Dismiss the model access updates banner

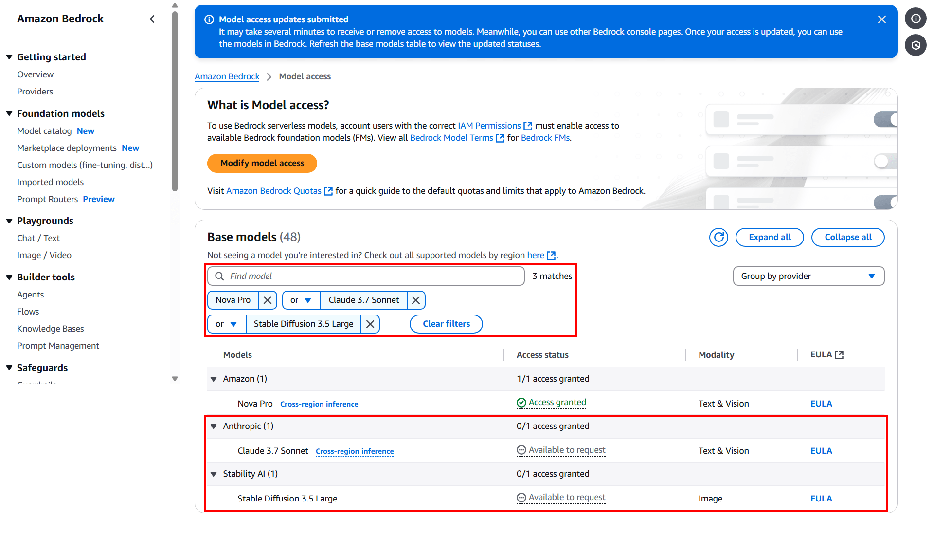point(881,19)
